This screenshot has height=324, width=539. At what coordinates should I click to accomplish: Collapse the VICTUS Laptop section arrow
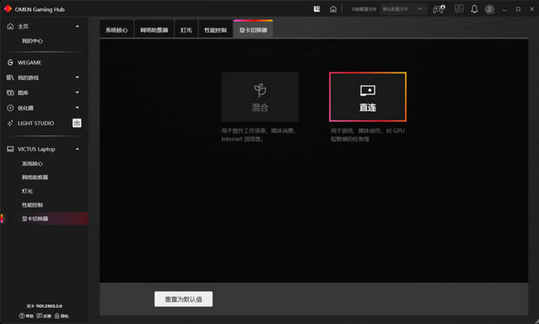pos(77,149)
